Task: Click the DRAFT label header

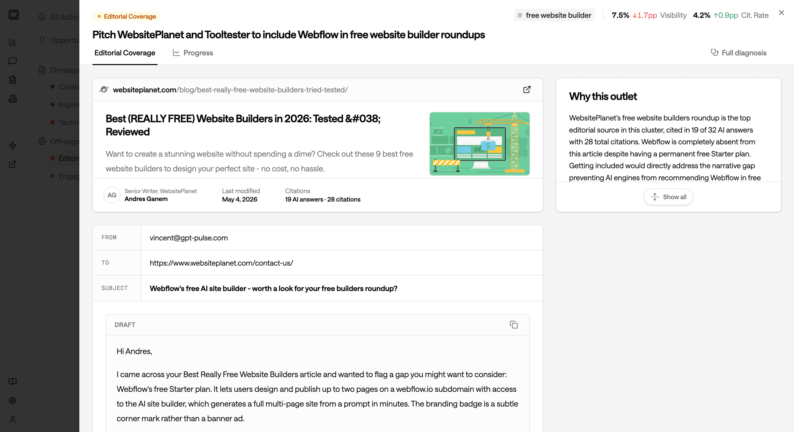Action: click(125, 325)
